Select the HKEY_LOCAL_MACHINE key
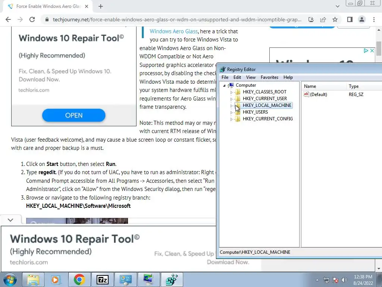The height and width of the screenshot is (287, 382). pyautogui.click(x=267, y=105)
